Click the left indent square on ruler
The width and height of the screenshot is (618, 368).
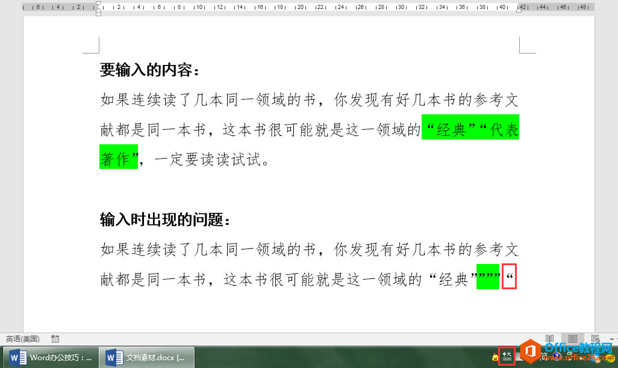tap(99, 14)
